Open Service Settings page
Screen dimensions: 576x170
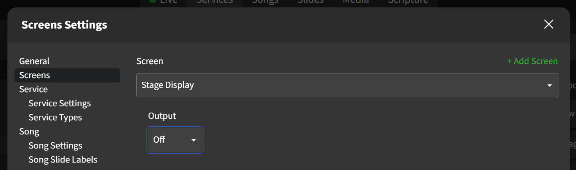pyautogui.click(x=59, y=103)
